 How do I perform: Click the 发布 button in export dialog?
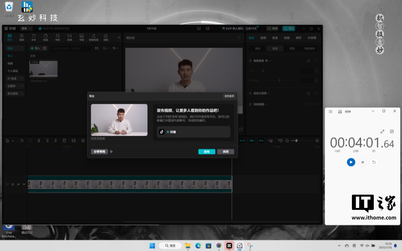(x=207, y=152)
